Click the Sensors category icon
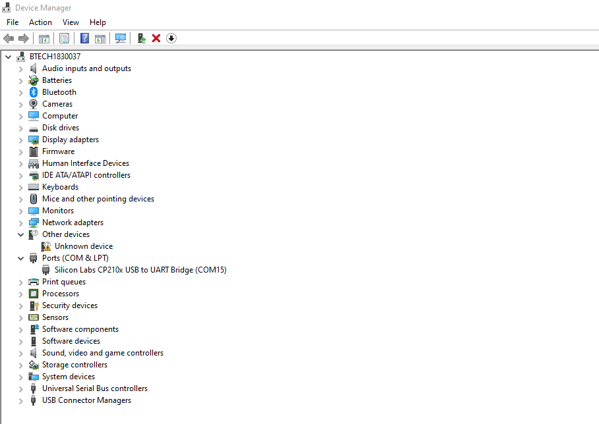599x424 pixels. click(34, 317)
